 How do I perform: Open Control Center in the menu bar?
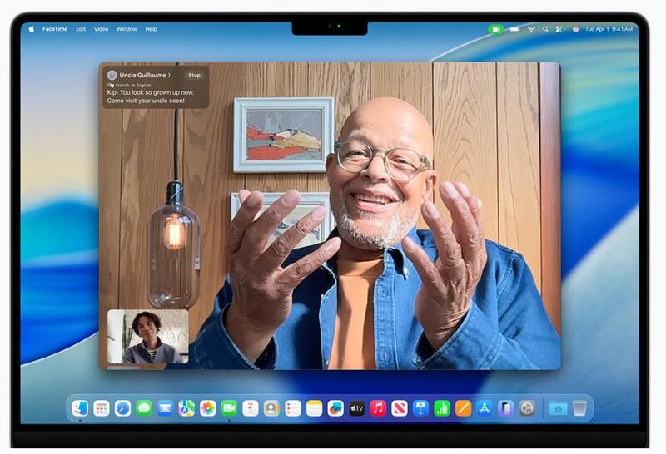(x=559, y=29)
